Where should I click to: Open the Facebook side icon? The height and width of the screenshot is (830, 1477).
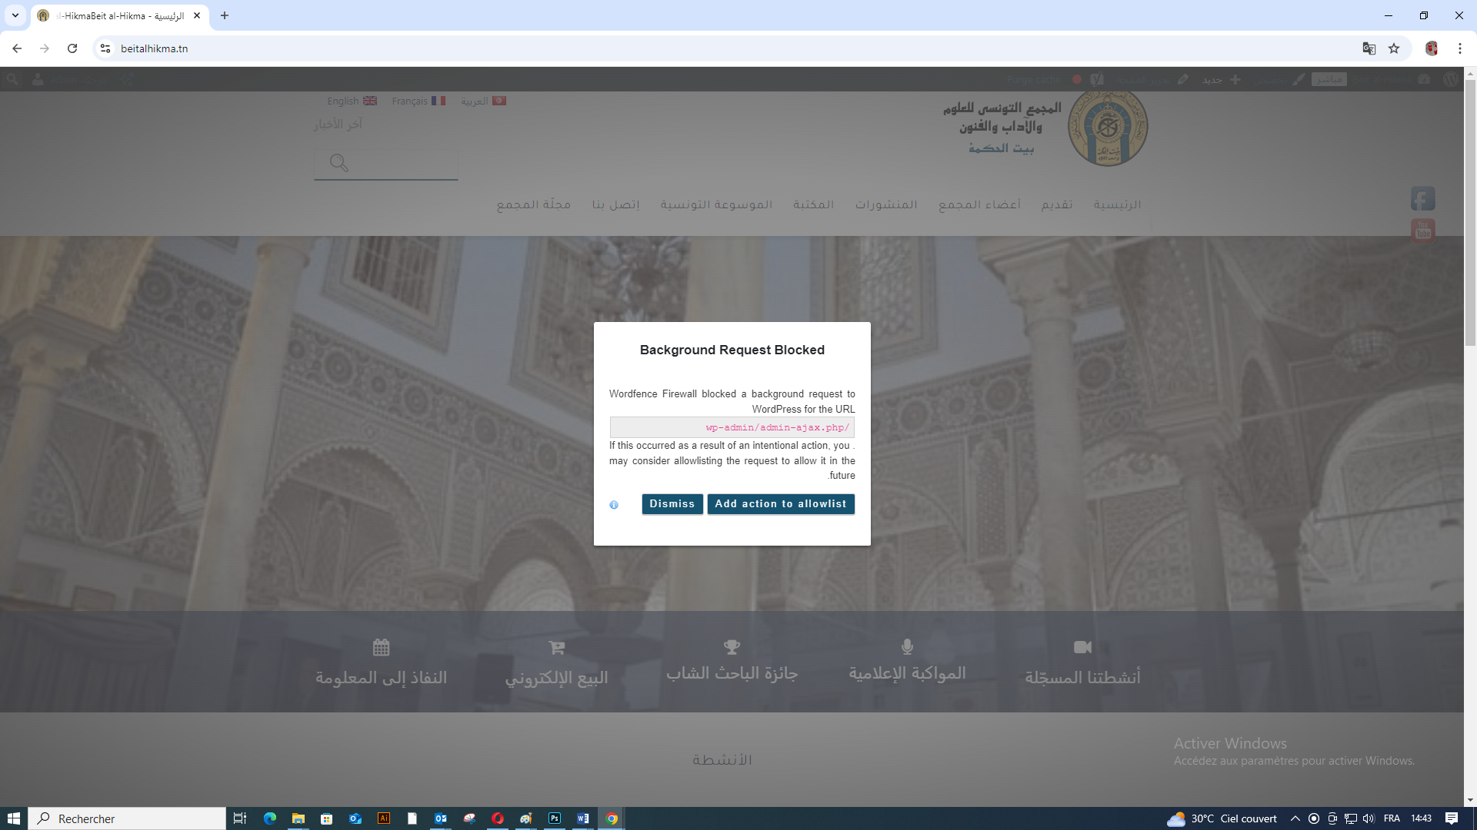(1423, 199)
